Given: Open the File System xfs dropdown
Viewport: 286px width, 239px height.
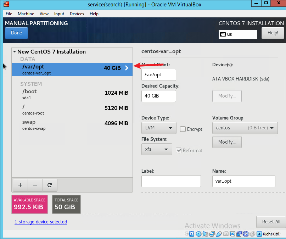Looking at the screenshot, I should point(157,149).
